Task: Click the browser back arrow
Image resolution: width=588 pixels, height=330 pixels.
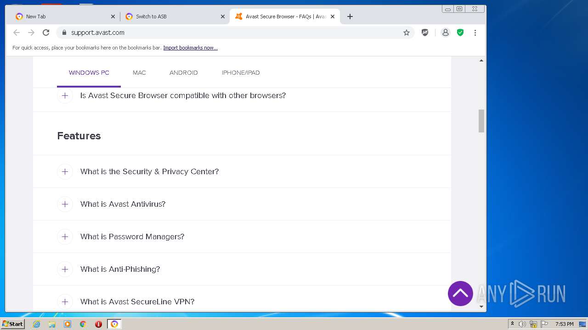Action: coord(17,33)
